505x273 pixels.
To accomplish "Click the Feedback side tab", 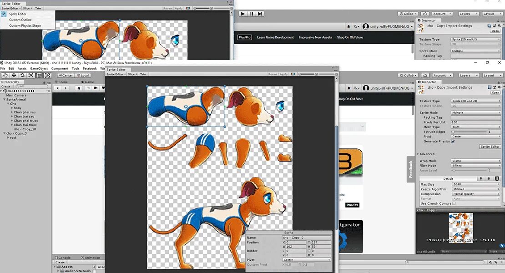I will point(411,169).
